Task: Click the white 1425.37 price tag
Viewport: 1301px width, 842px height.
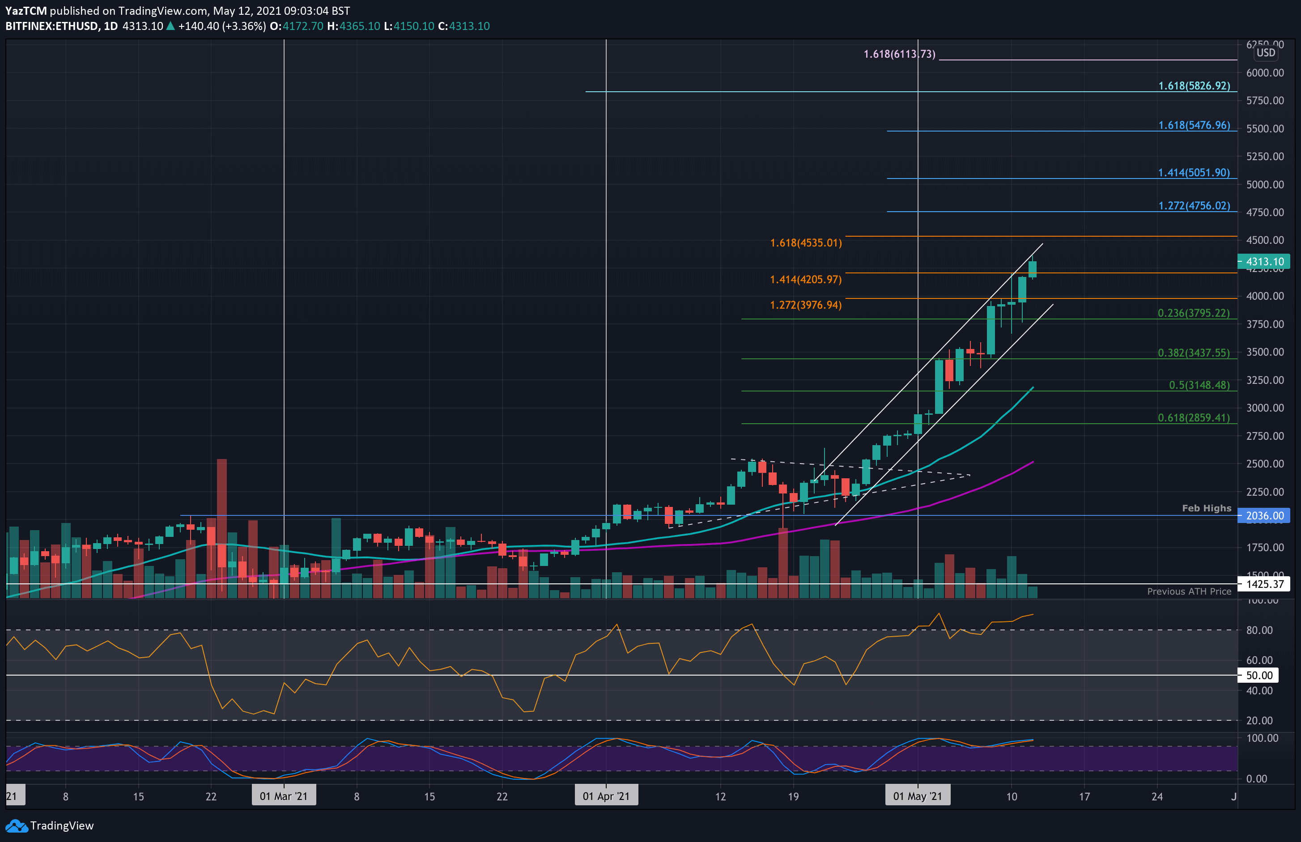Action: tap(1263, 584)
